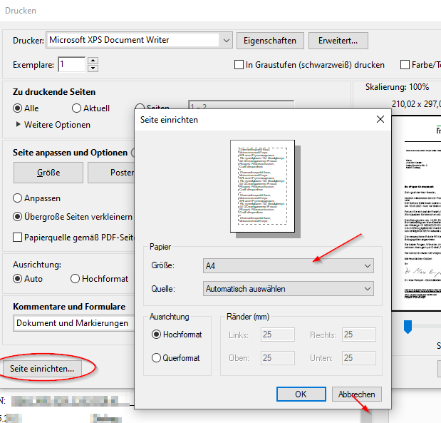This screenshot has height=423, width=441.
Task: Click the print preview page slider handle
Action: [408, 327]
